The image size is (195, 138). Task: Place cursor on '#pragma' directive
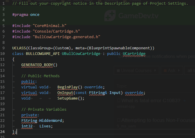[20, 15]
